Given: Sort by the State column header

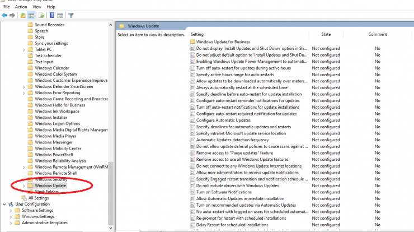Looking at the screenshot, I should pos(326,34).
